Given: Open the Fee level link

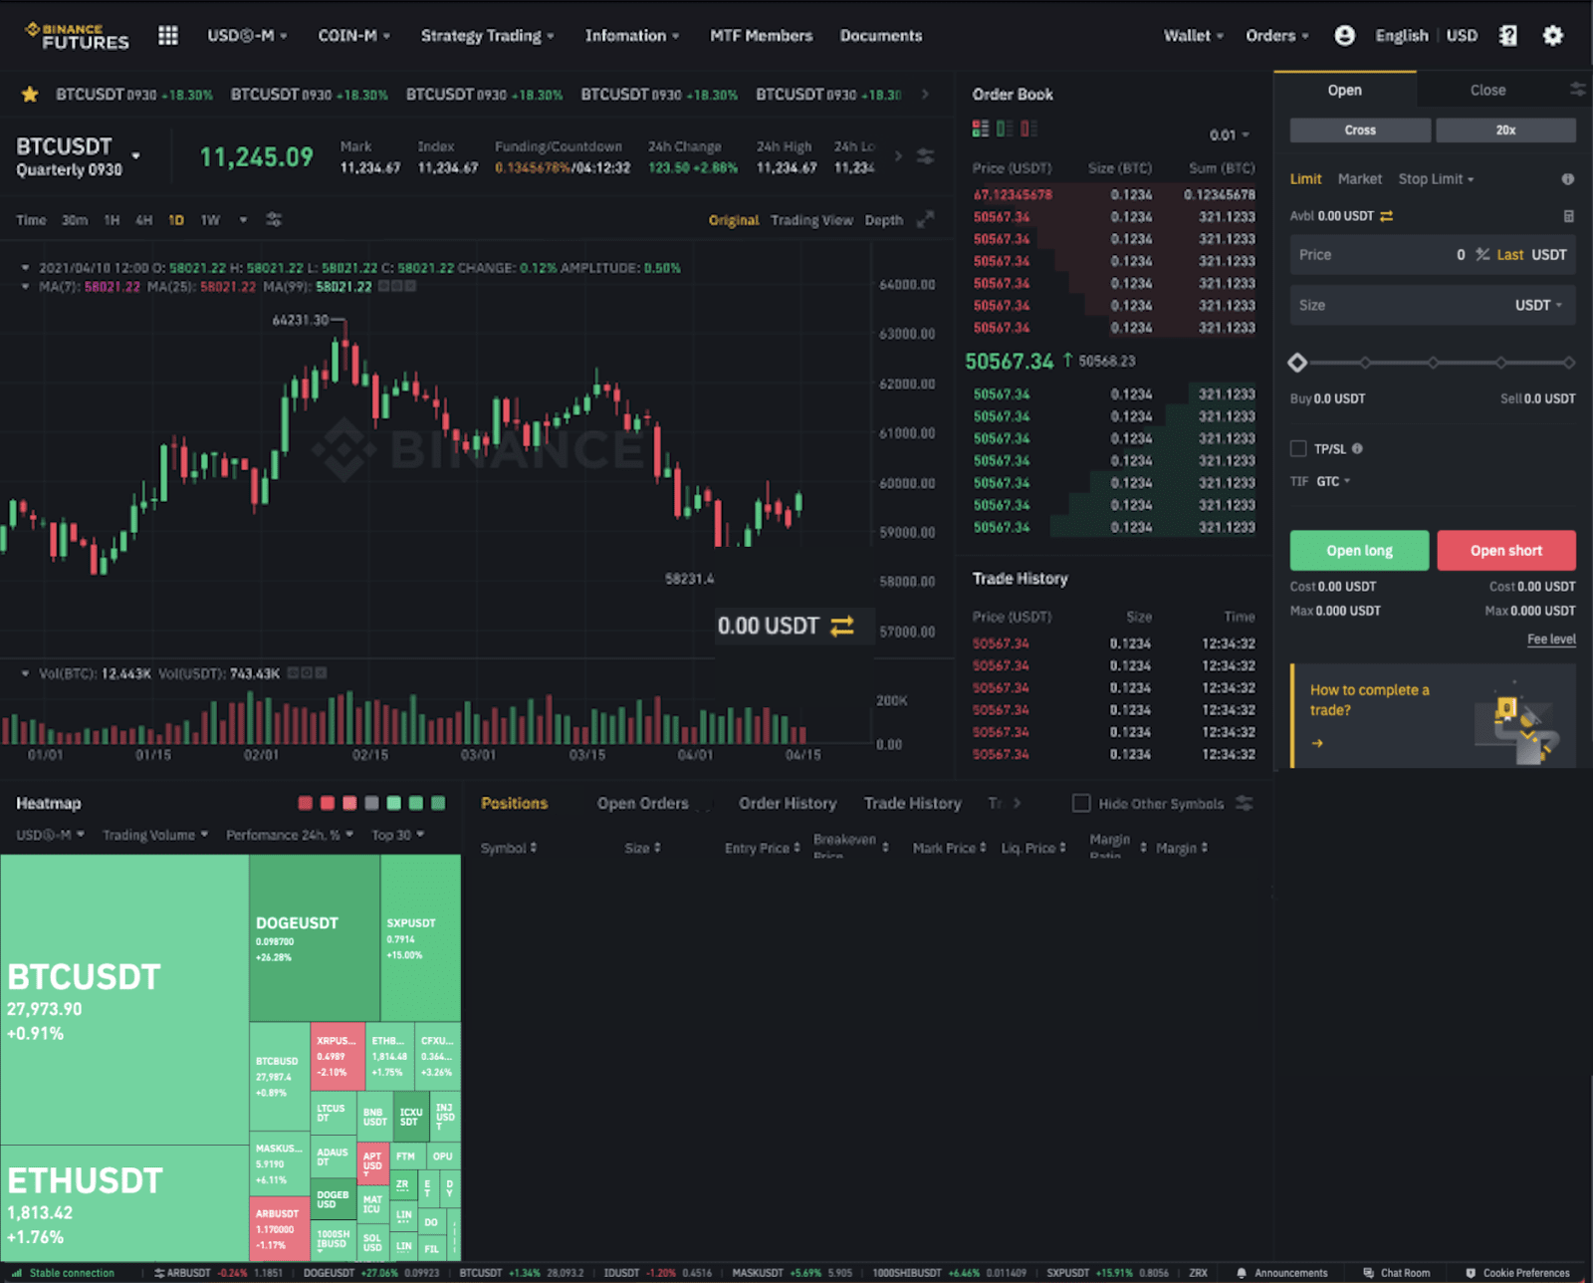Looking at the screenshot, I should pyautogui.click(x=1551, y=640).
